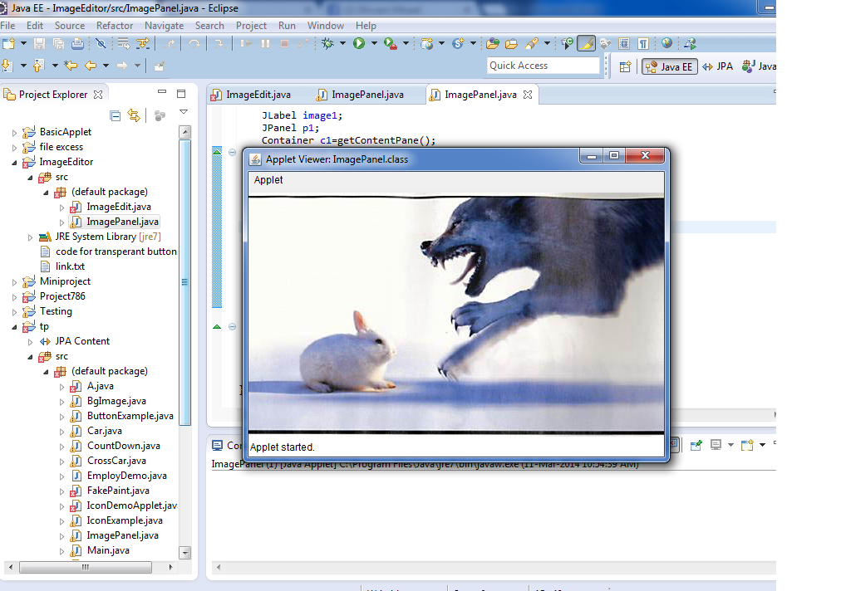This screenshot has width=846, height=591.
Task: Click the Open Task folder icon
Action: click(x=511, y=44)
